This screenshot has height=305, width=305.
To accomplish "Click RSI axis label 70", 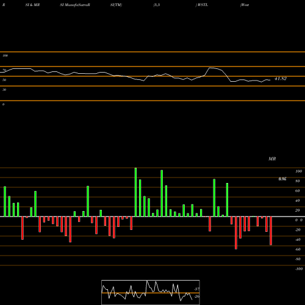I will [x=4, y=70].
